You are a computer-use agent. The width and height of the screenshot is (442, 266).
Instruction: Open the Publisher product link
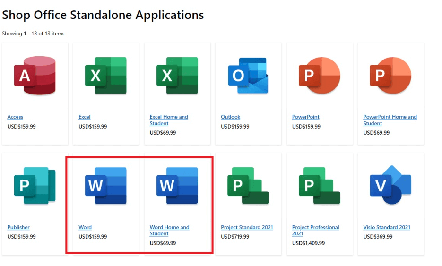pyautogui.click(x=18, y=227)
